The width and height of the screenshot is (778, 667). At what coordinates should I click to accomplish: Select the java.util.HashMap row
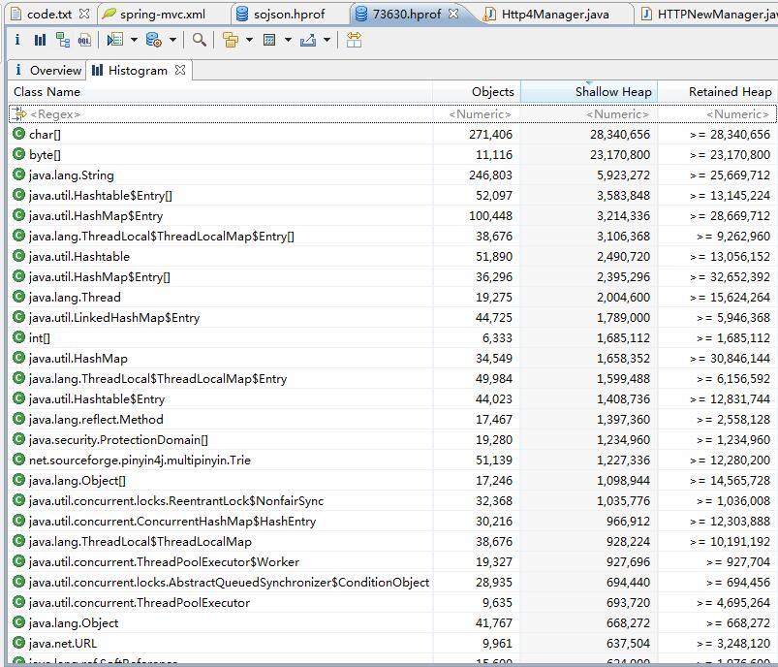click(x=392, y=358)
